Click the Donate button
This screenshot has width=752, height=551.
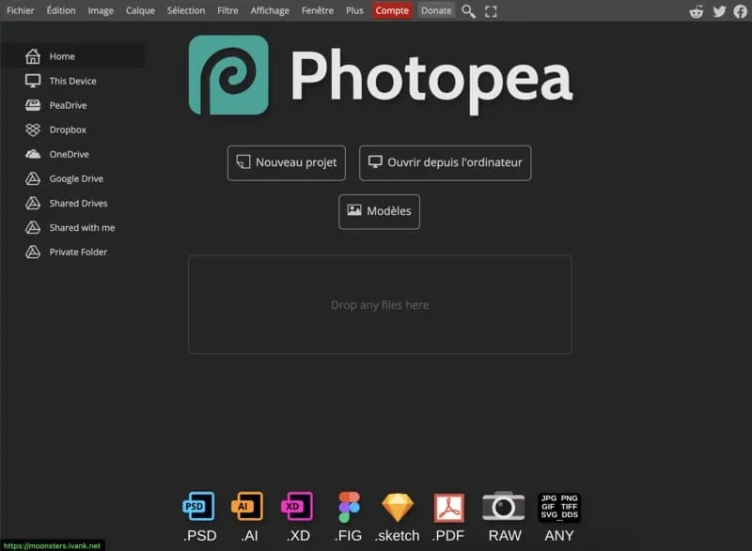coord(435,10)
